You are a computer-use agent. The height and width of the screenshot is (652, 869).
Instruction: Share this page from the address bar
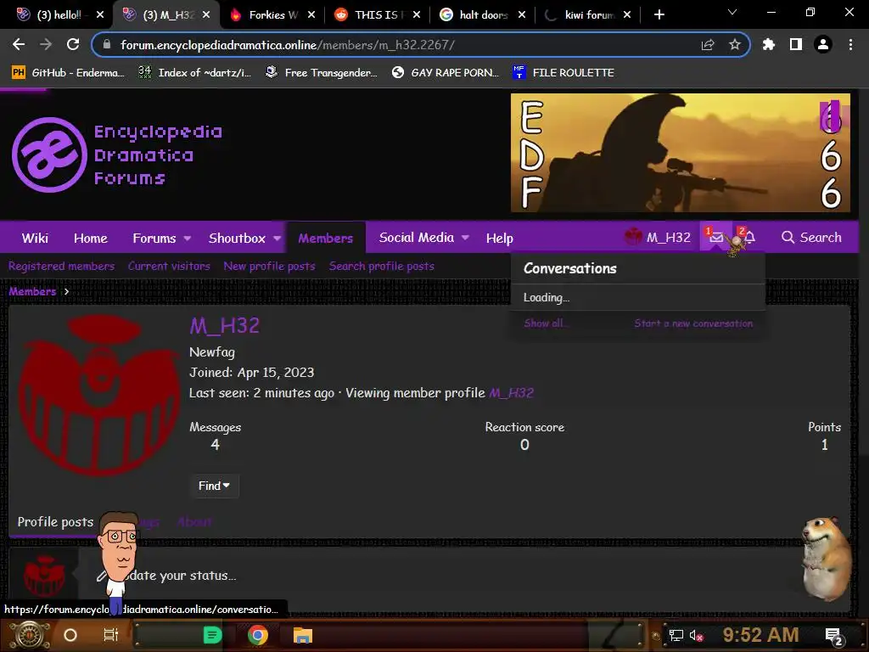coord(708,44)
